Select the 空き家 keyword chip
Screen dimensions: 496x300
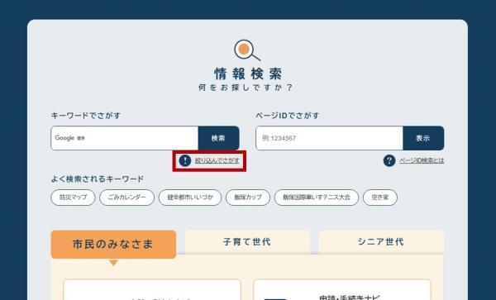[380, 198]
